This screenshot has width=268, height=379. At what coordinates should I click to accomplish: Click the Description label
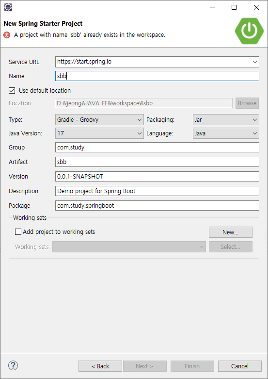[x=23, y=191]
